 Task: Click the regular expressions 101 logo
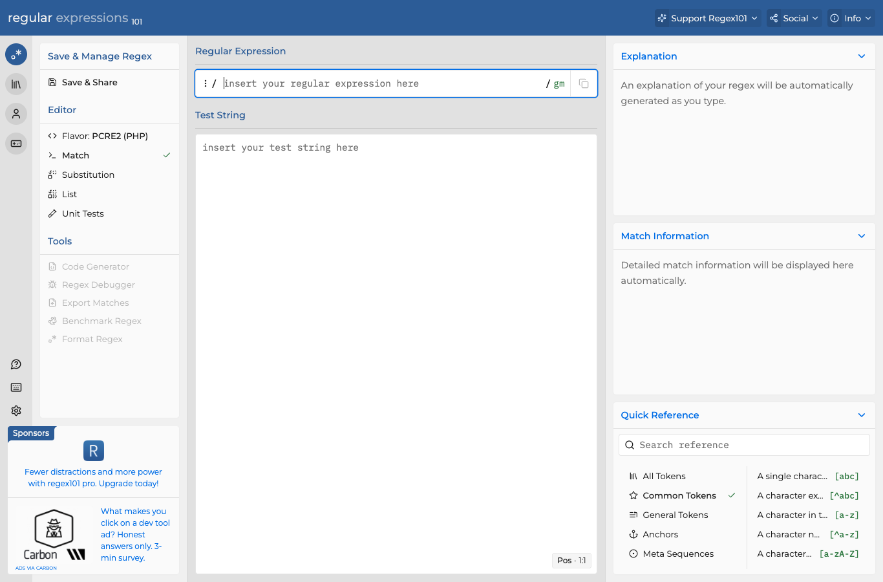(x=75, y=18)
